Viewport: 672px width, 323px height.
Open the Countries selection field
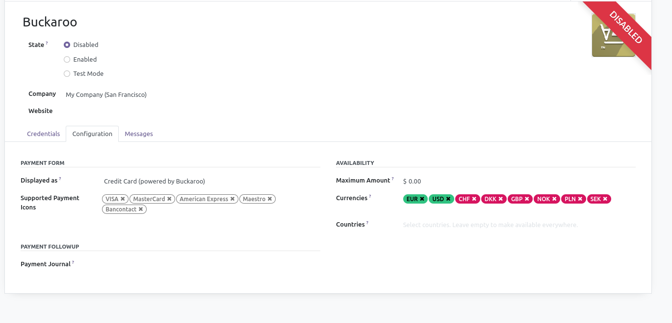tap(519, 225)
